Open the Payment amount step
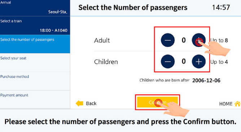 [x=35, y=100]
